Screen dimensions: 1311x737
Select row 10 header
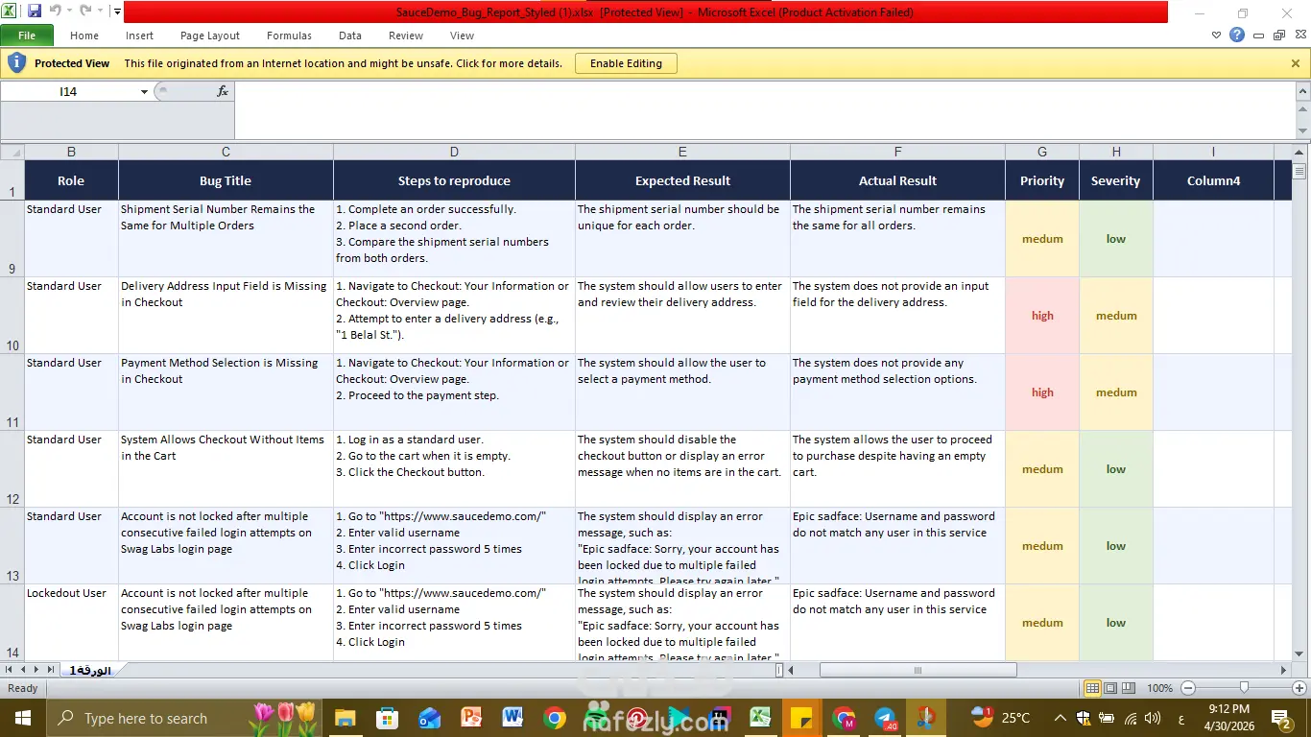pyautogui.click(x=12, y=316)
